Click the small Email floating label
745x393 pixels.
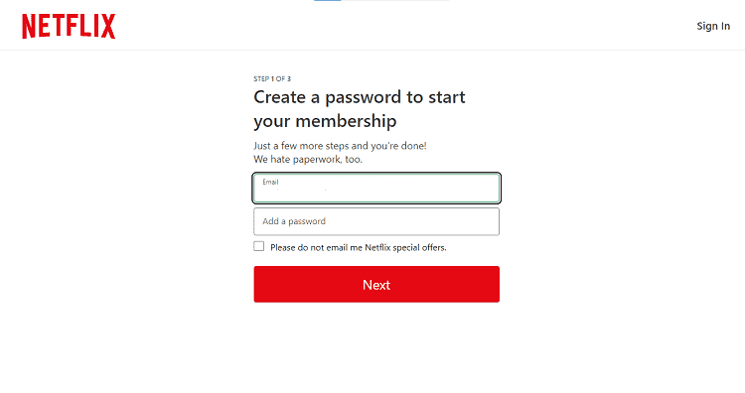click(270, 182)
